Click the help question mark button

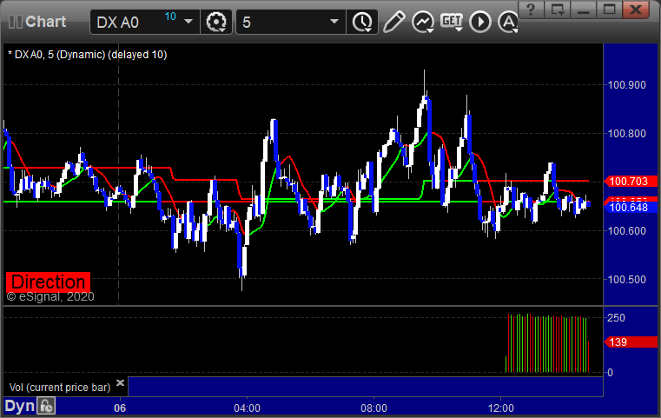(531, 10)
